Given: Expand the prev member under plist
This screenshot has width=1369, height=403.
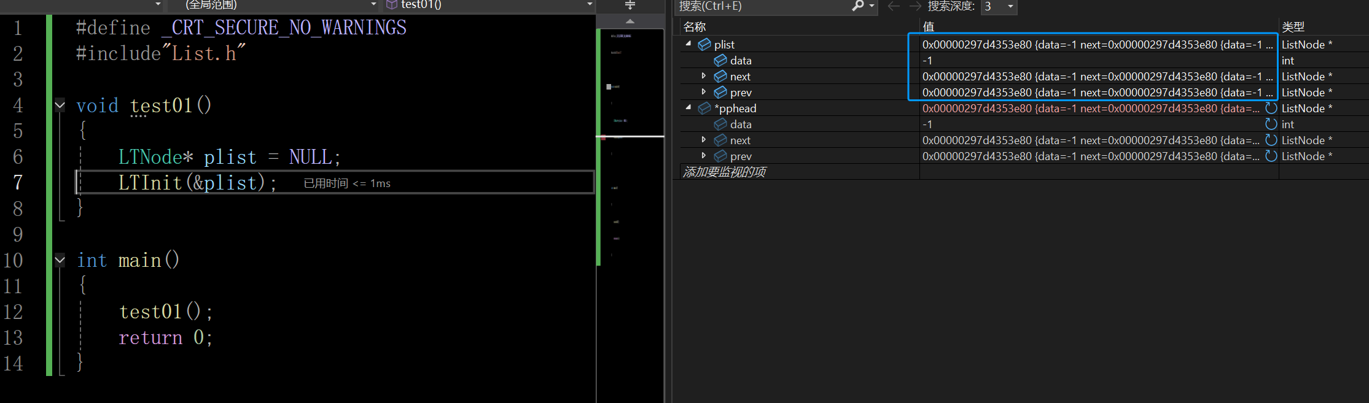Looking at the screenshot, I should coord(704,92).
